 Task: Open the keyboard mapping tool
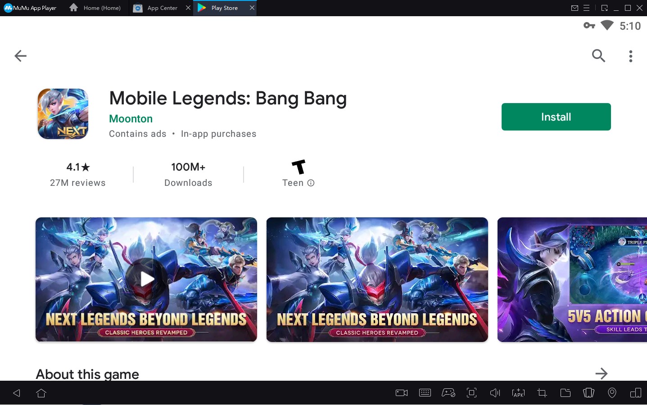425,393
